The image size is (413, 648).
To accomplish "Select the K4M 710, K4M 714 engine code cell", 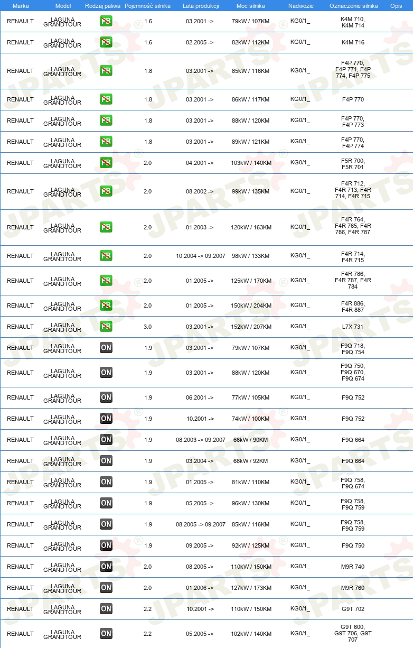I will [353, 22].
